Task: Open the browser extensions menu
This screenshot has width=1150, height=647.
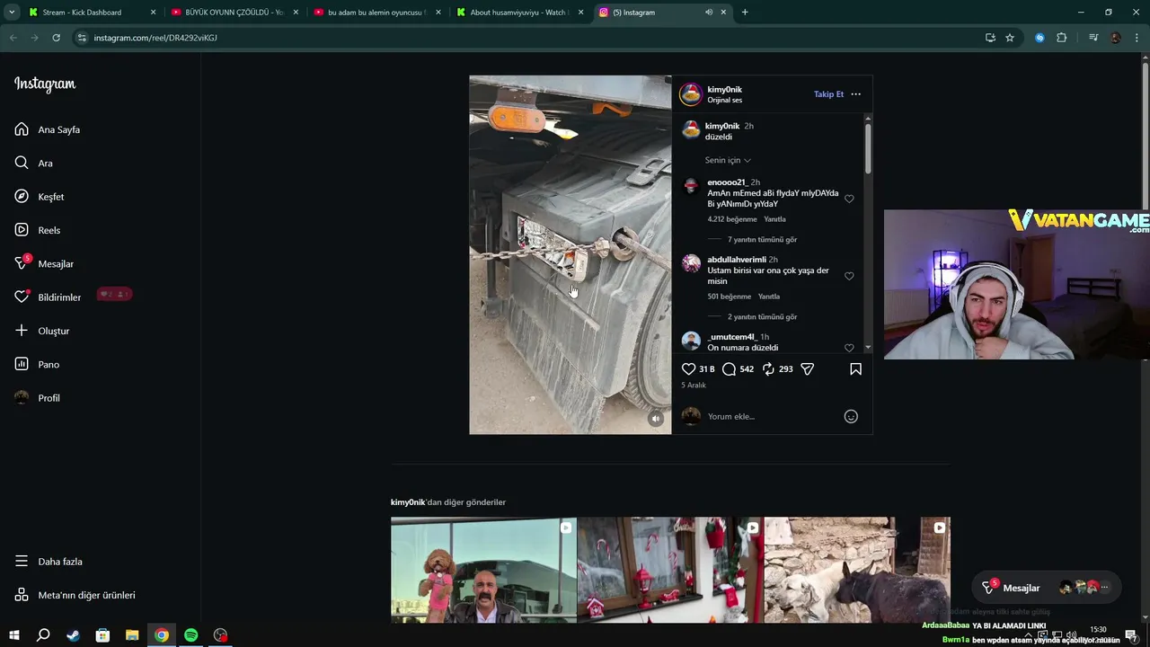Action: tap(1061, 38)
